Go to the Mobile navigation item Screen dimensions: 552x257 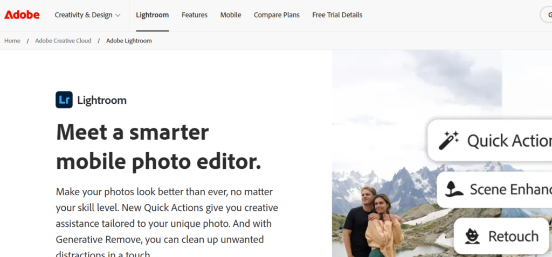[231, 15]
